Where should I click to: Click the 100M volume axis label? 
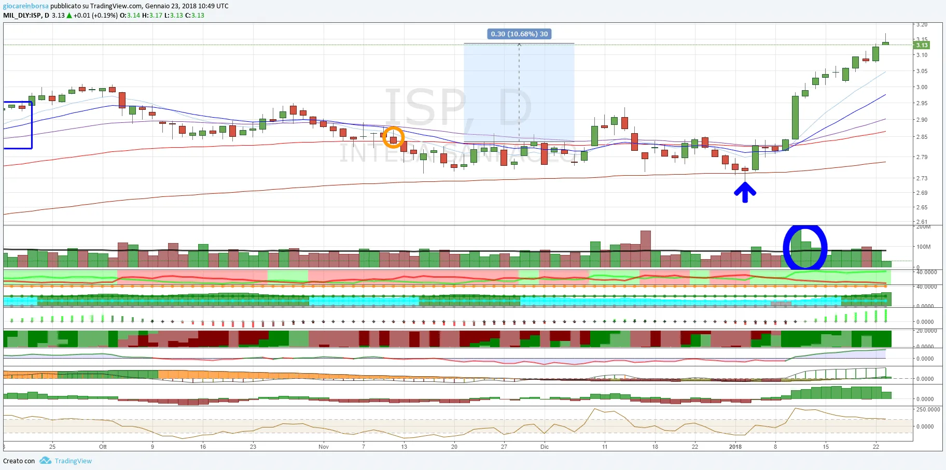pyautogui.click(x=924, y=247)
